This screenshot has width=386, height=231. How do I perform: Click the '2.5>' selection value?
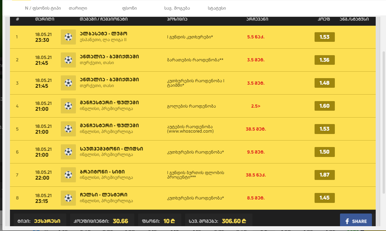(x=256, y=106)
